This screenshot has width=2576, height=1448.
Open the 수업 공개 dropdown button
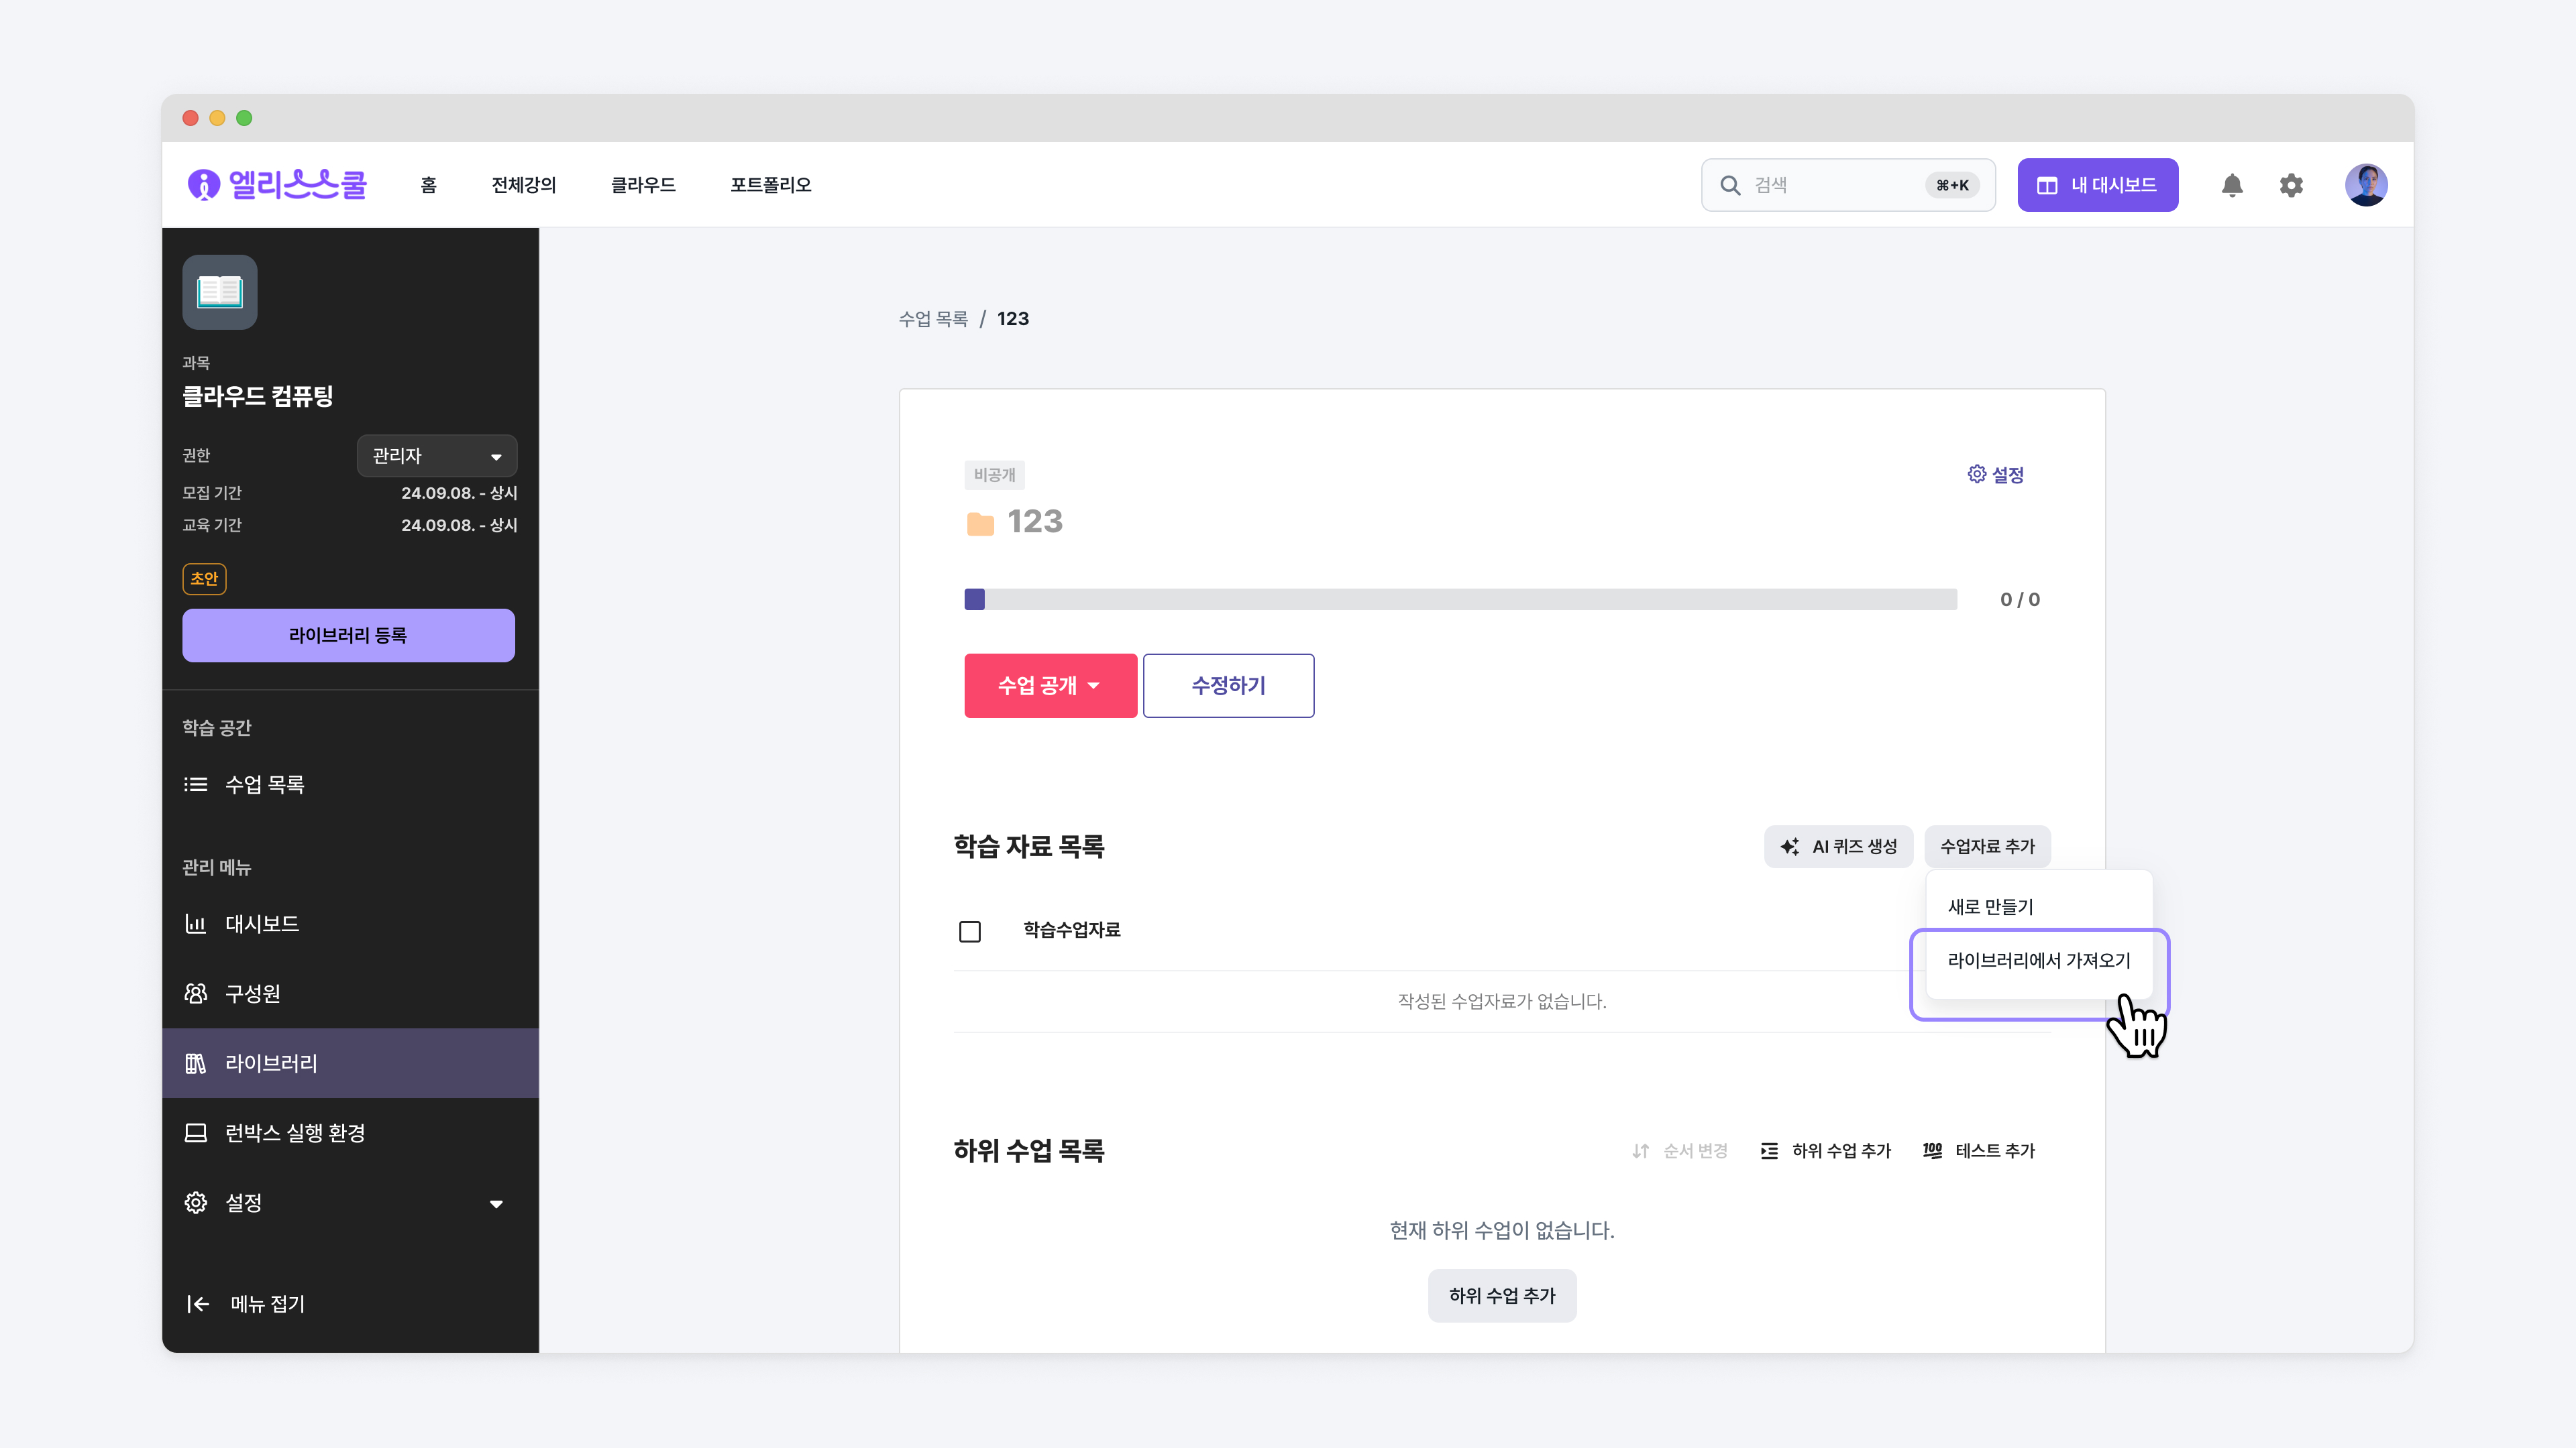1050,686
